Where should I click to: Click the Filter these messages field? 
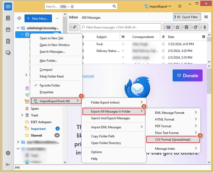coord(120,27)
